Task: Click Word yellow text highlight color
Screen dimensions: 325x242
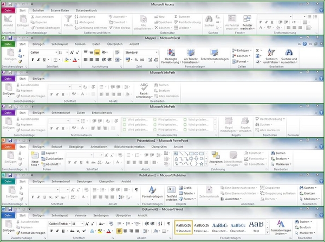Action: pos(100,231)
